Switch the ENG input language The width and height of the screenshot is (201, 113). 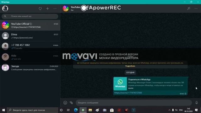coord(181,110)
